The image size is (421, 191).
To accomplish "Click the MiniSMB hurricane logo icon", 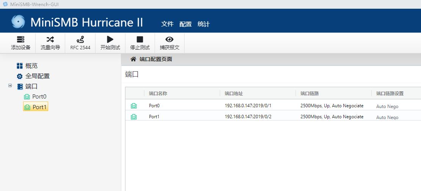I will click(x=18, y=22).
